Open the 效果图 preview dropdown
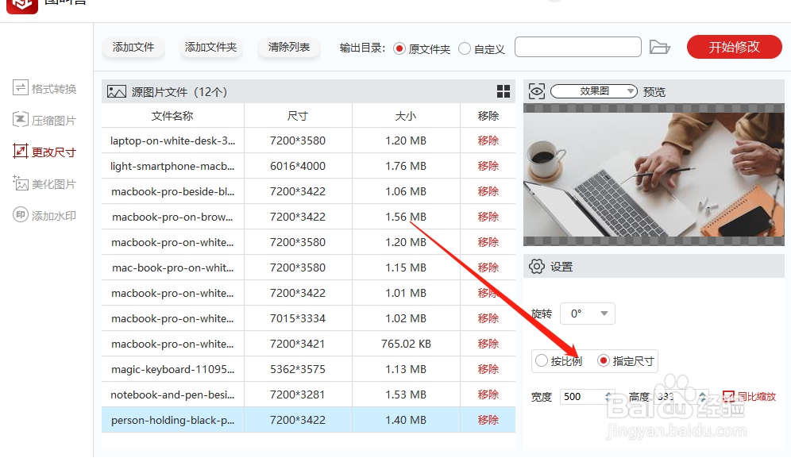 click(x=593, y=90)
